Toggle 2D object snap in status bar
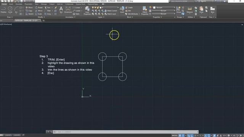 (x=209, y=135)
